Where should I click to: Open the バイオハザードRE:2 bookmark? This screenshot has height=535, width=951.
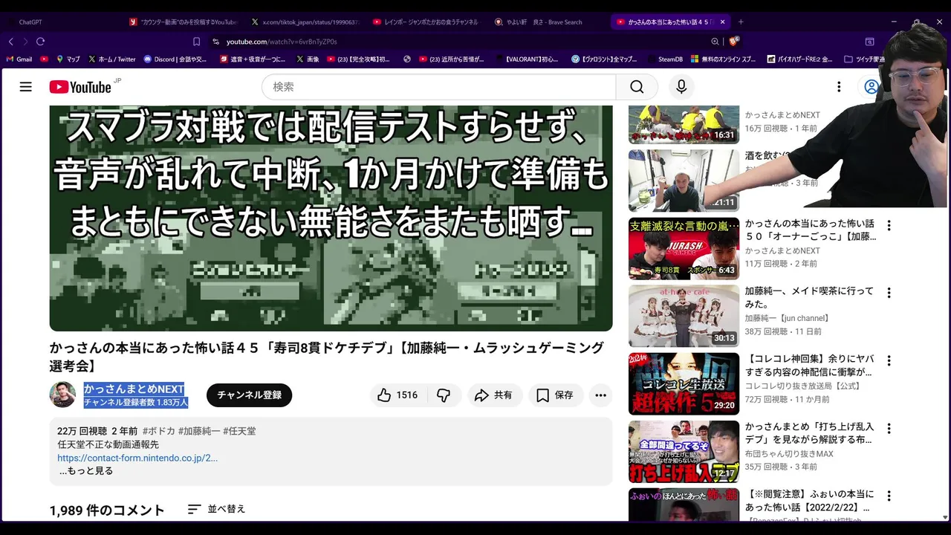(x=799, y=59)
